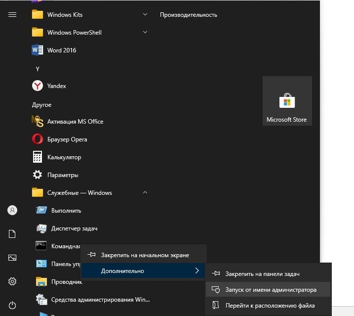Click the Windows PowerShell folder icon
This screenshot has height=316, width=354.
pyautogui.click(x=38, y=32)
